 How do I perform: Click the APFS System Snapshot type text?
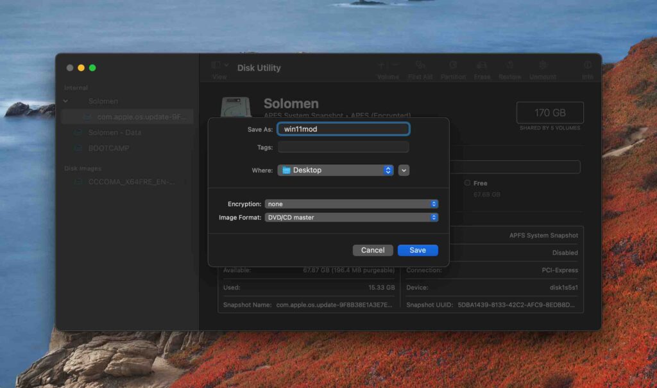click(543, 236)
